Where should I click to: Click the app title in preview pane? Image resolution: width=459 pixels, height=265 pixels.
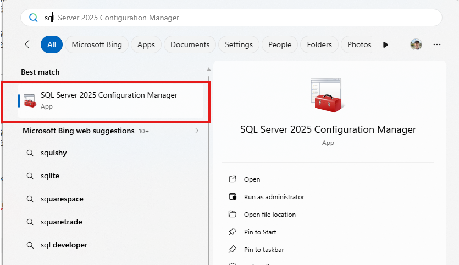point(328,129)
